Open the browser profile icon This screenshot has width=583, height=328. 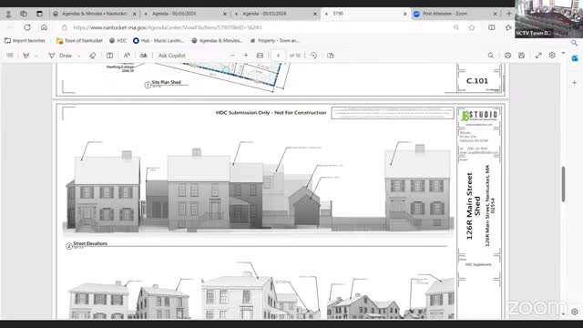(8, 14)
